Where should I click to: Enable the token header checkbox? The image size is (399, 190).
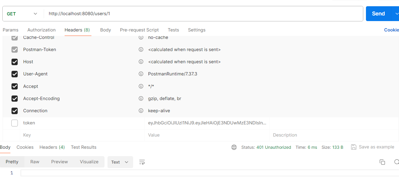pos(15,123)
